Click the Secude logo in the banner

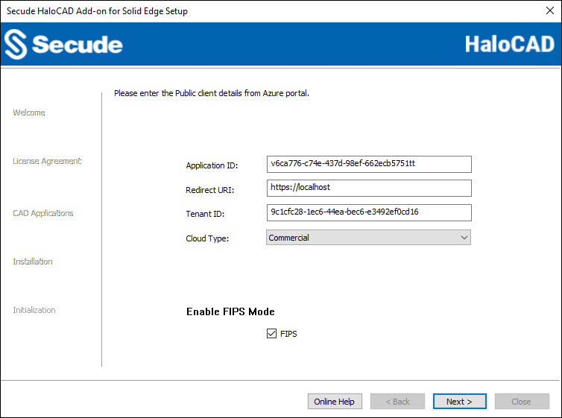(x=63, y=45)
